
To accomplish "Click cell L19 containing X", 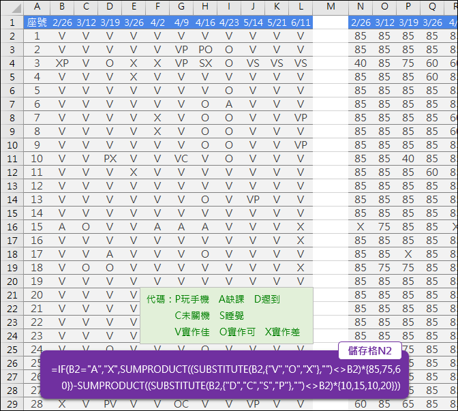I will [301, 268].
